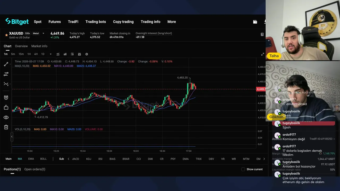Open the Spot menu

click(38, 22)
